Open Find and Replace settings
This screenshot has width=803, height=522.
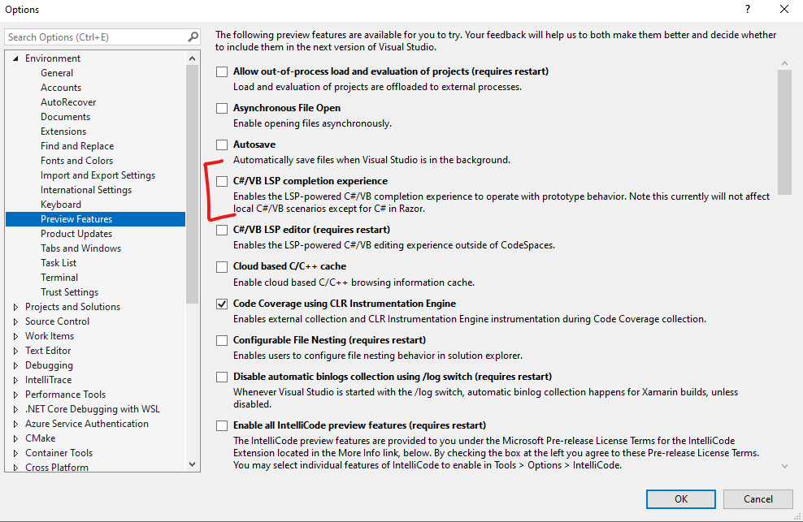77,146
